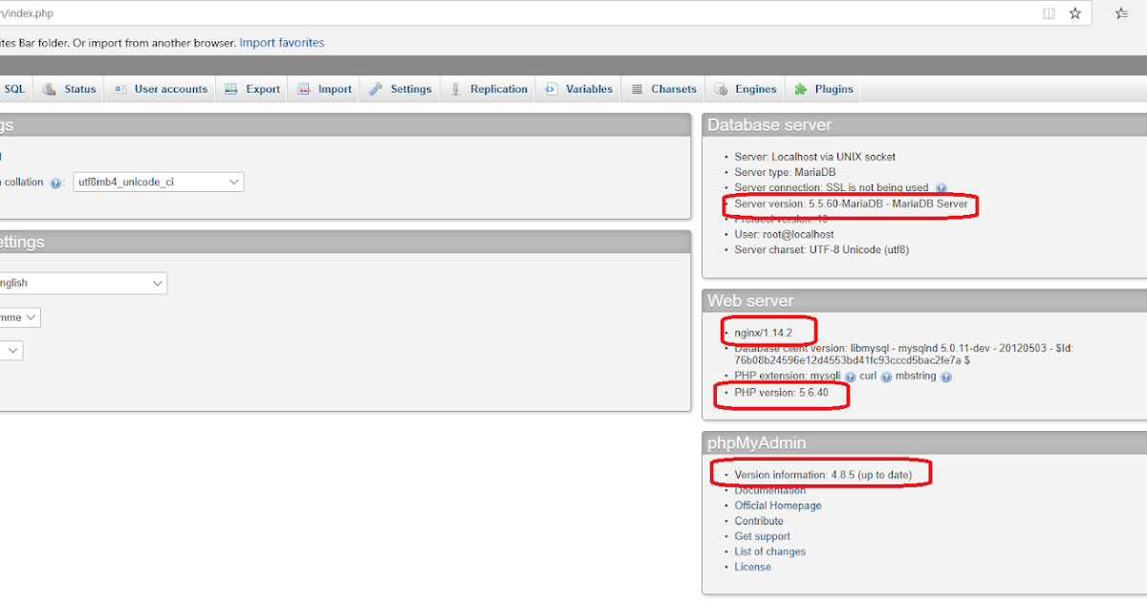1147x602 pixels.
Task: Open the List of changes page
Action: (x=770, y=551)
